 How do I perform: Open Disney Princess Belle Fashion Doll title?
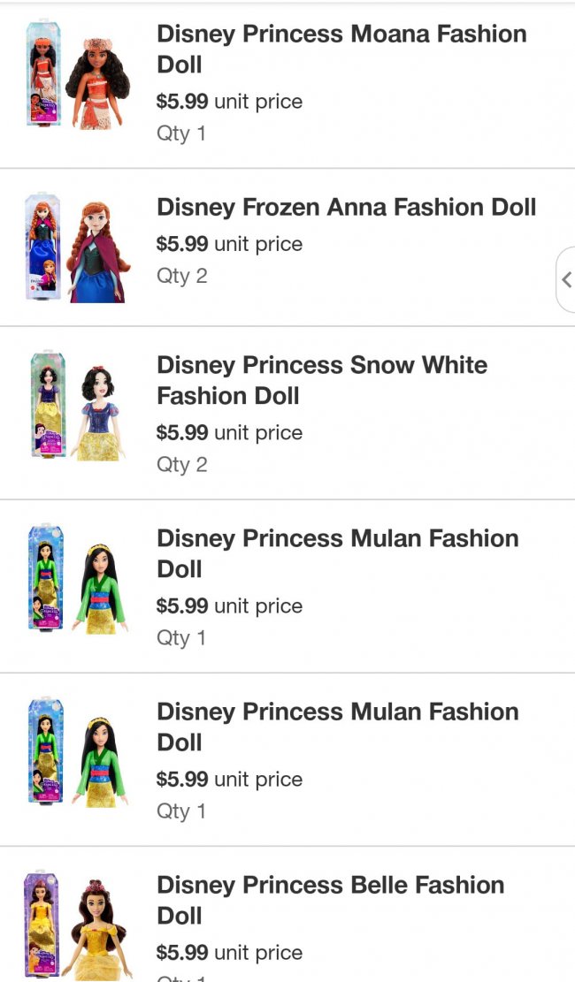(330, 900)
